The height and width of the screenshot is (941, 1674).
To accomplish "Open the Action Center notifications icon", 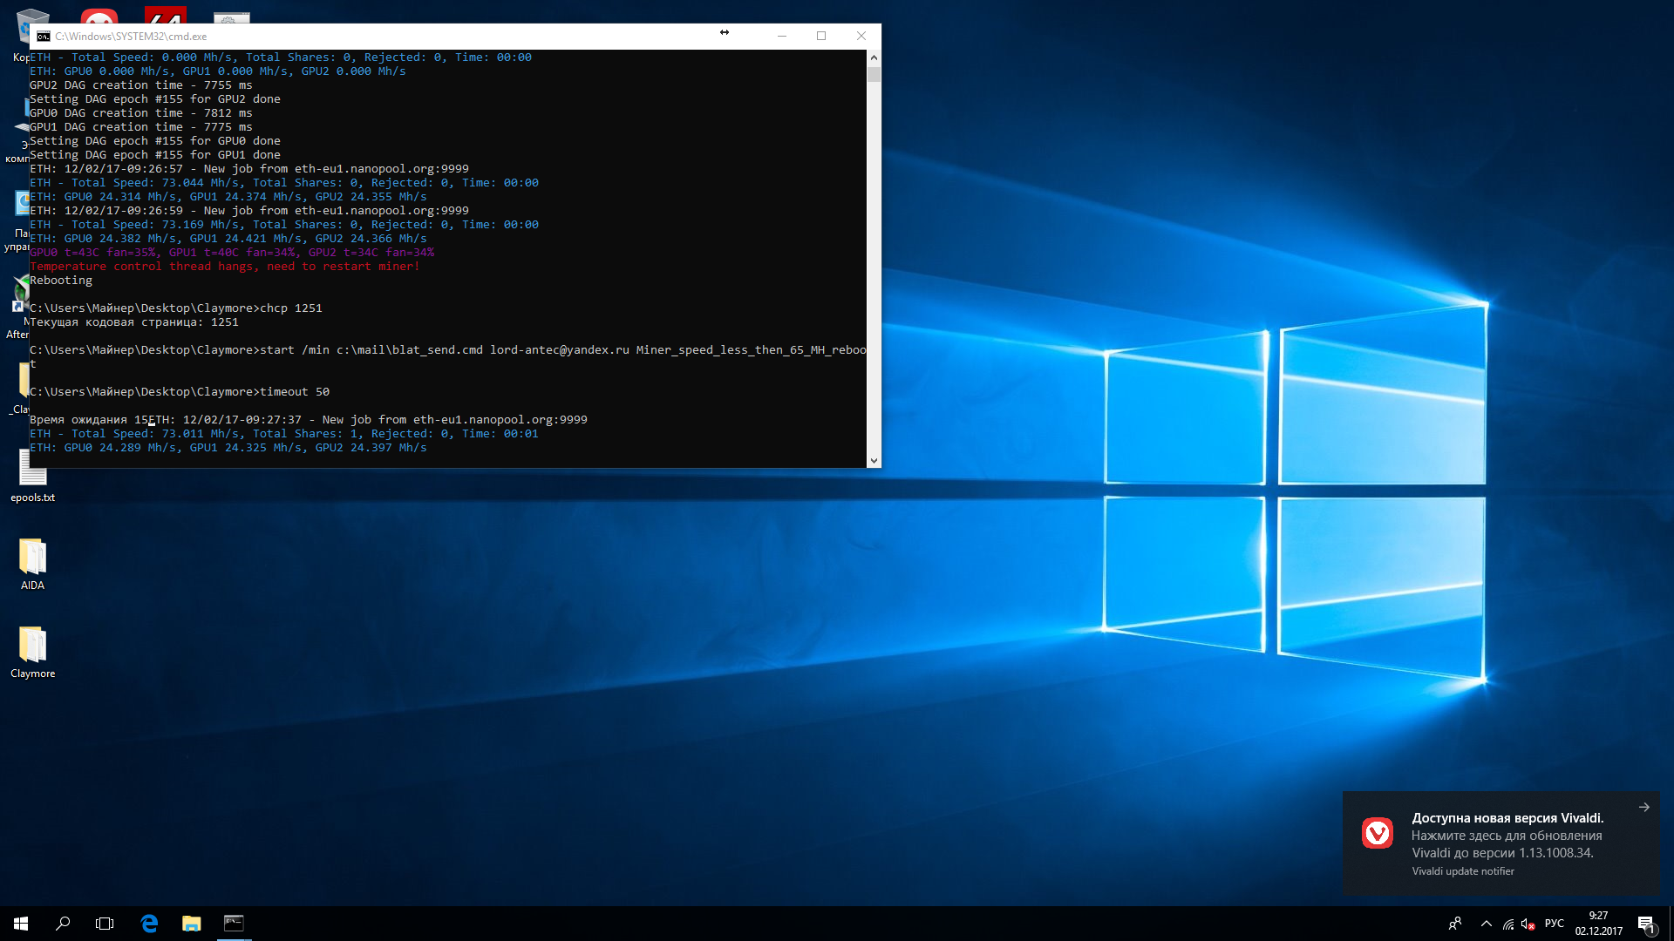I will [1646, 924].
